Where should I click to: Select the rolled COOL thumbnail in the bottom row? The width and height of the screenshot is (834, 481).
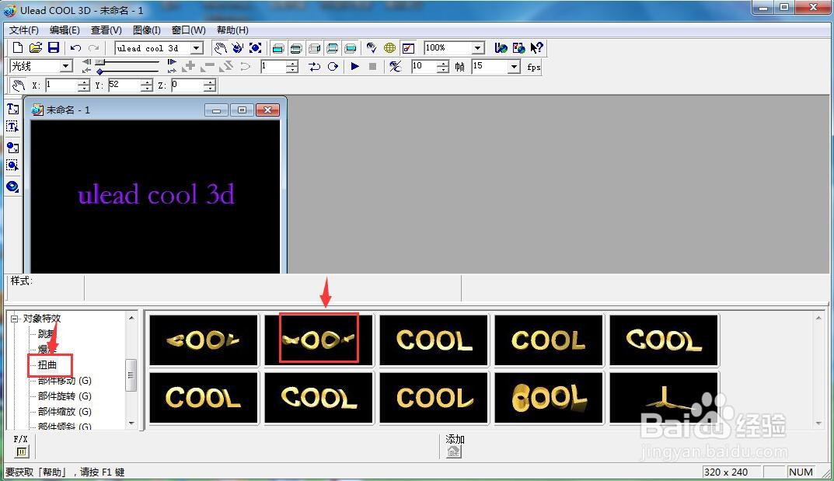549,398
